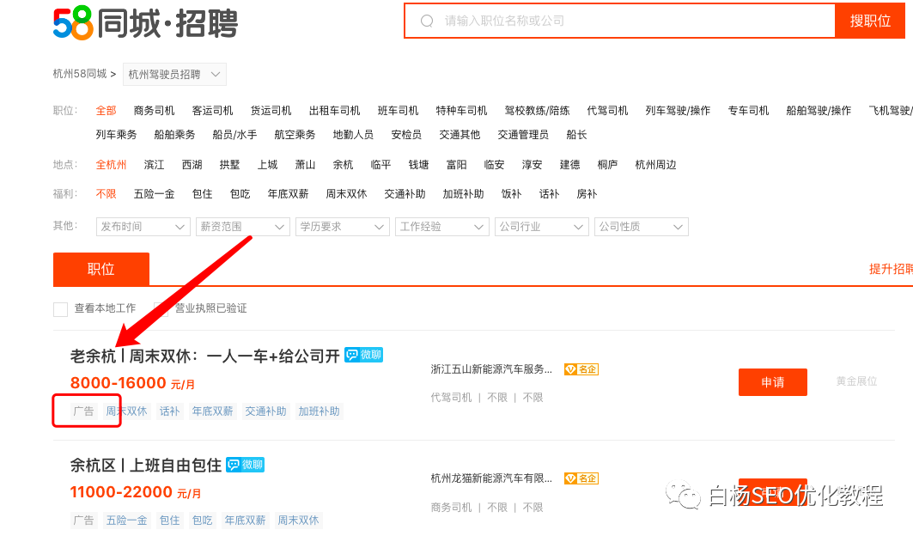Open the 薪资范围 dropdown
Image resolution: width=913 pixels, height=536 pixels.
(x=243, y=227)
